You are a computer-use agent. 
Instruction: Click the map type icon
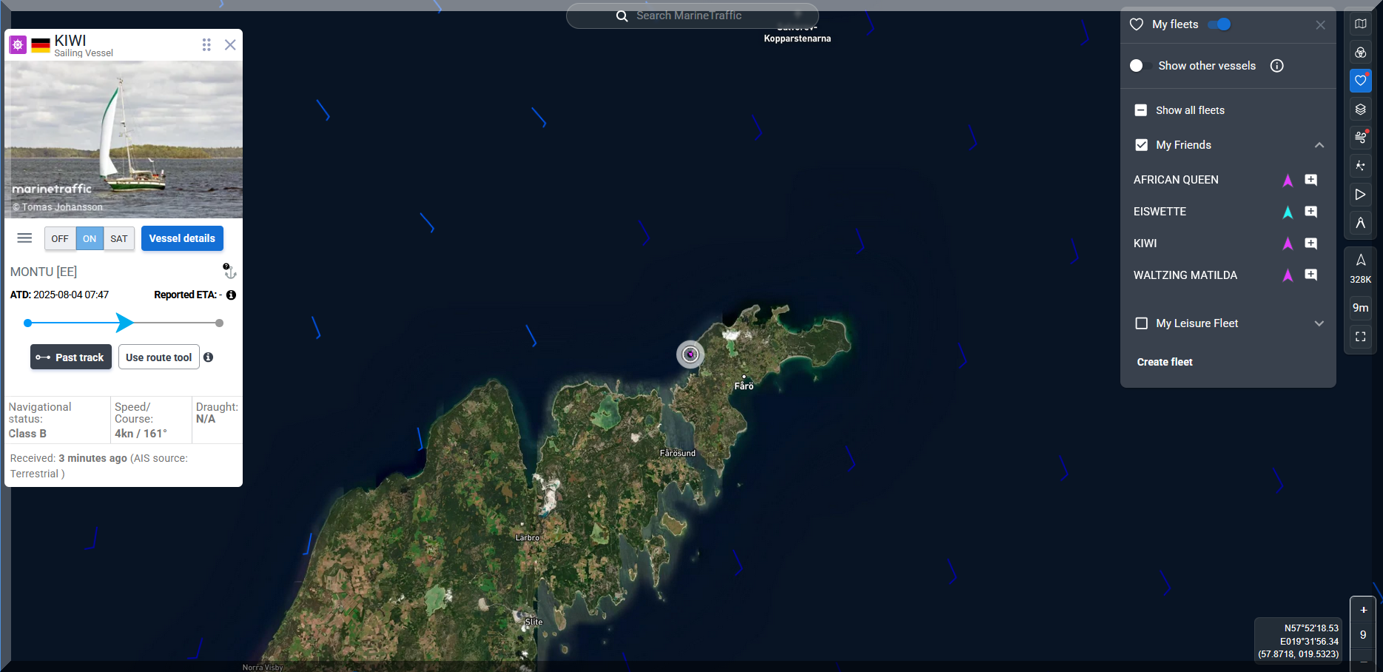click(x=1360, y=24)
